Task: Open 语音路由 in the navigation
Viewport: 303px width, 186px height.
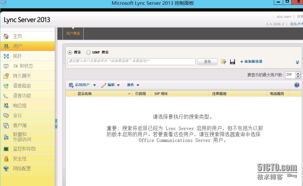Action: click(x=28, y=86)
